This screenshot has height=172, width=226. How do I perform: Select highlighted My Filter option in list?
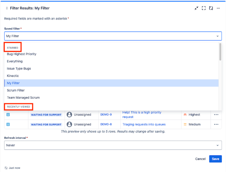(111, 83)
